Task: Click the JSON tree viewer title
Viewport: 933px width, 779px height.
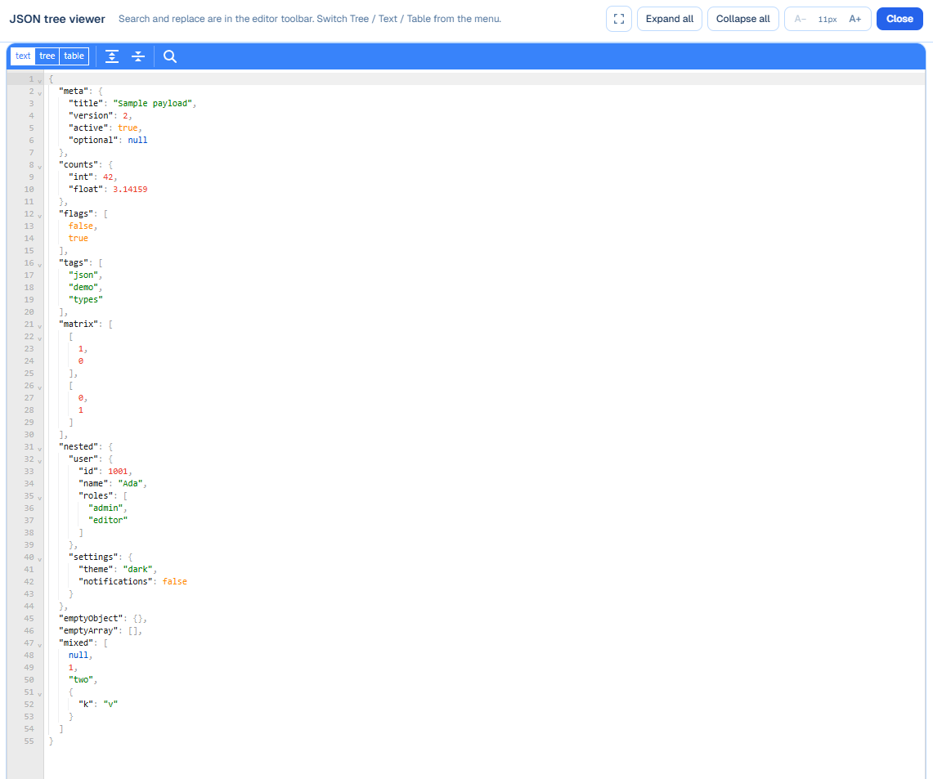Action: pyautogui.click(x=57, y=19)
